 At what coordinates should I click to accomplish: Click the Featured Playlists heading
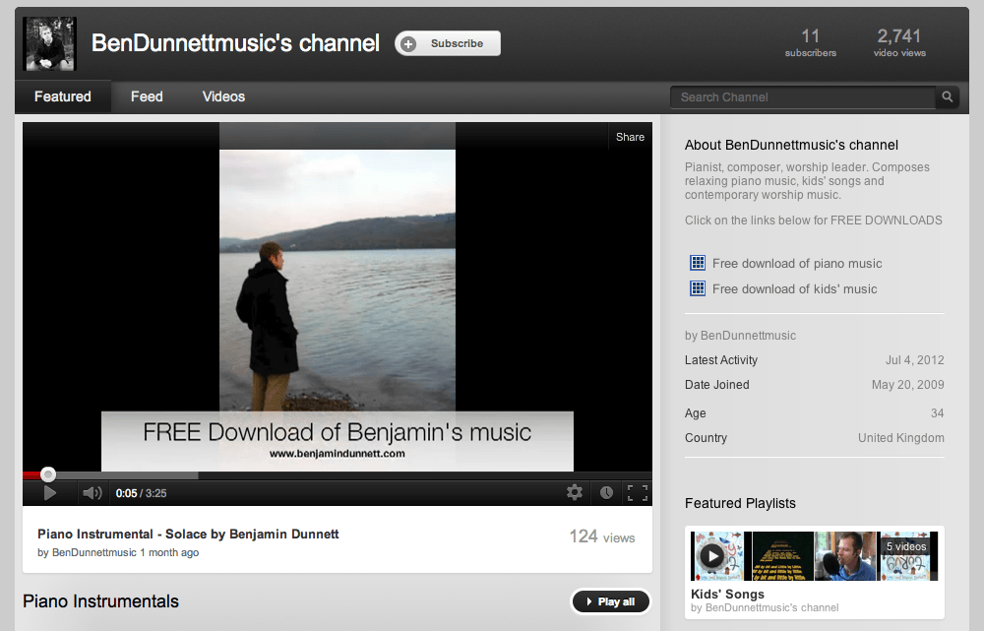740,504
